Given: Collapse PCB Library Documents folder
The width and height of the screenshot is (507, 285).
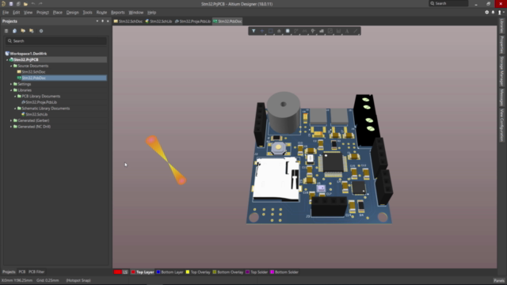Looking at the screenshot, I should tap(15, 97).
